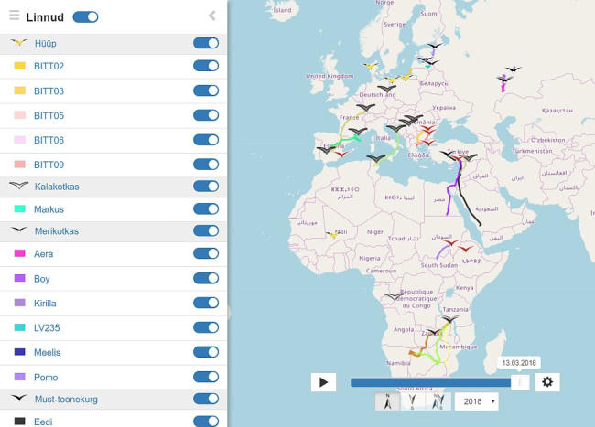This screenshot has width=595, height=427.
Task: Select the southward migration direction icon
Action: (x=413, y=401)
